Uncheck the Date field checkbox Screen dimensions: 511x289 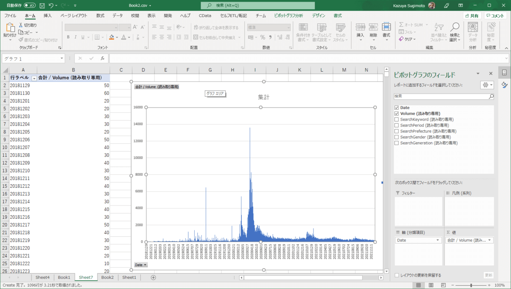(x=397, y=108)
